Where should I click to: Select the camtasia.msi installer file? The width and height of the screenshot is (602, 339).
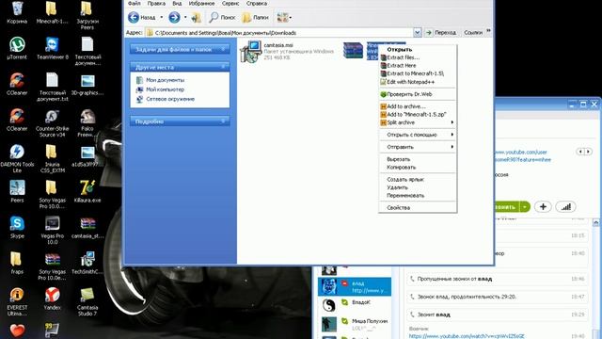pyautogui.click(x=287, y=52)
